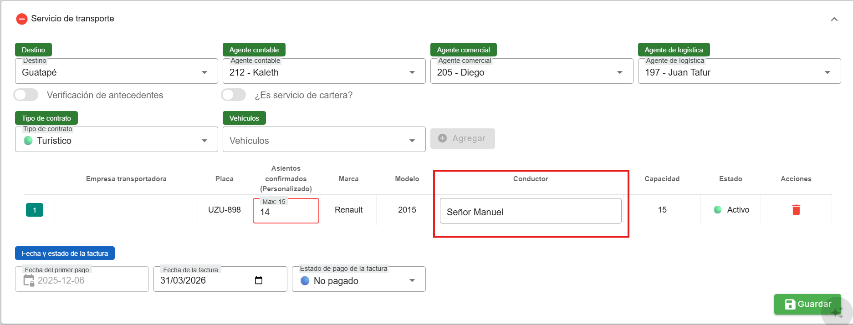Delete vehicle row with red trash icon

(x=796, y=210)
